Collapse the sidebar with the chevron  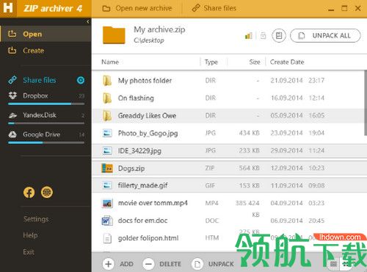(88, 22)
